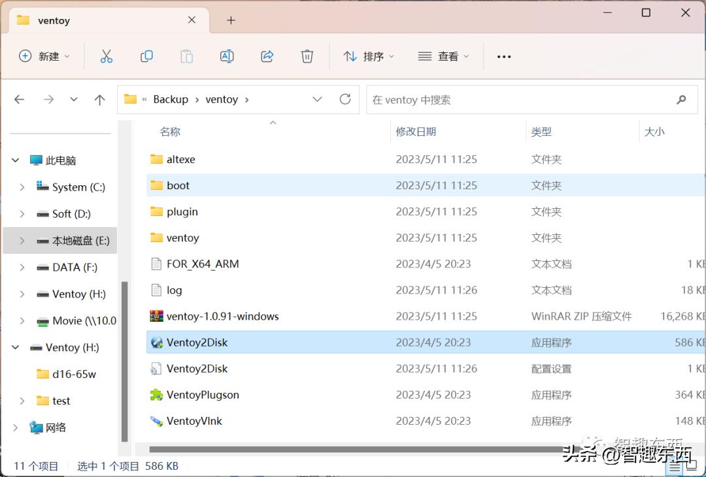Image resolution: width=706 pixels, height=477 pixels.
Task: Open the 新建 new item menu
Action: [44, 56]
